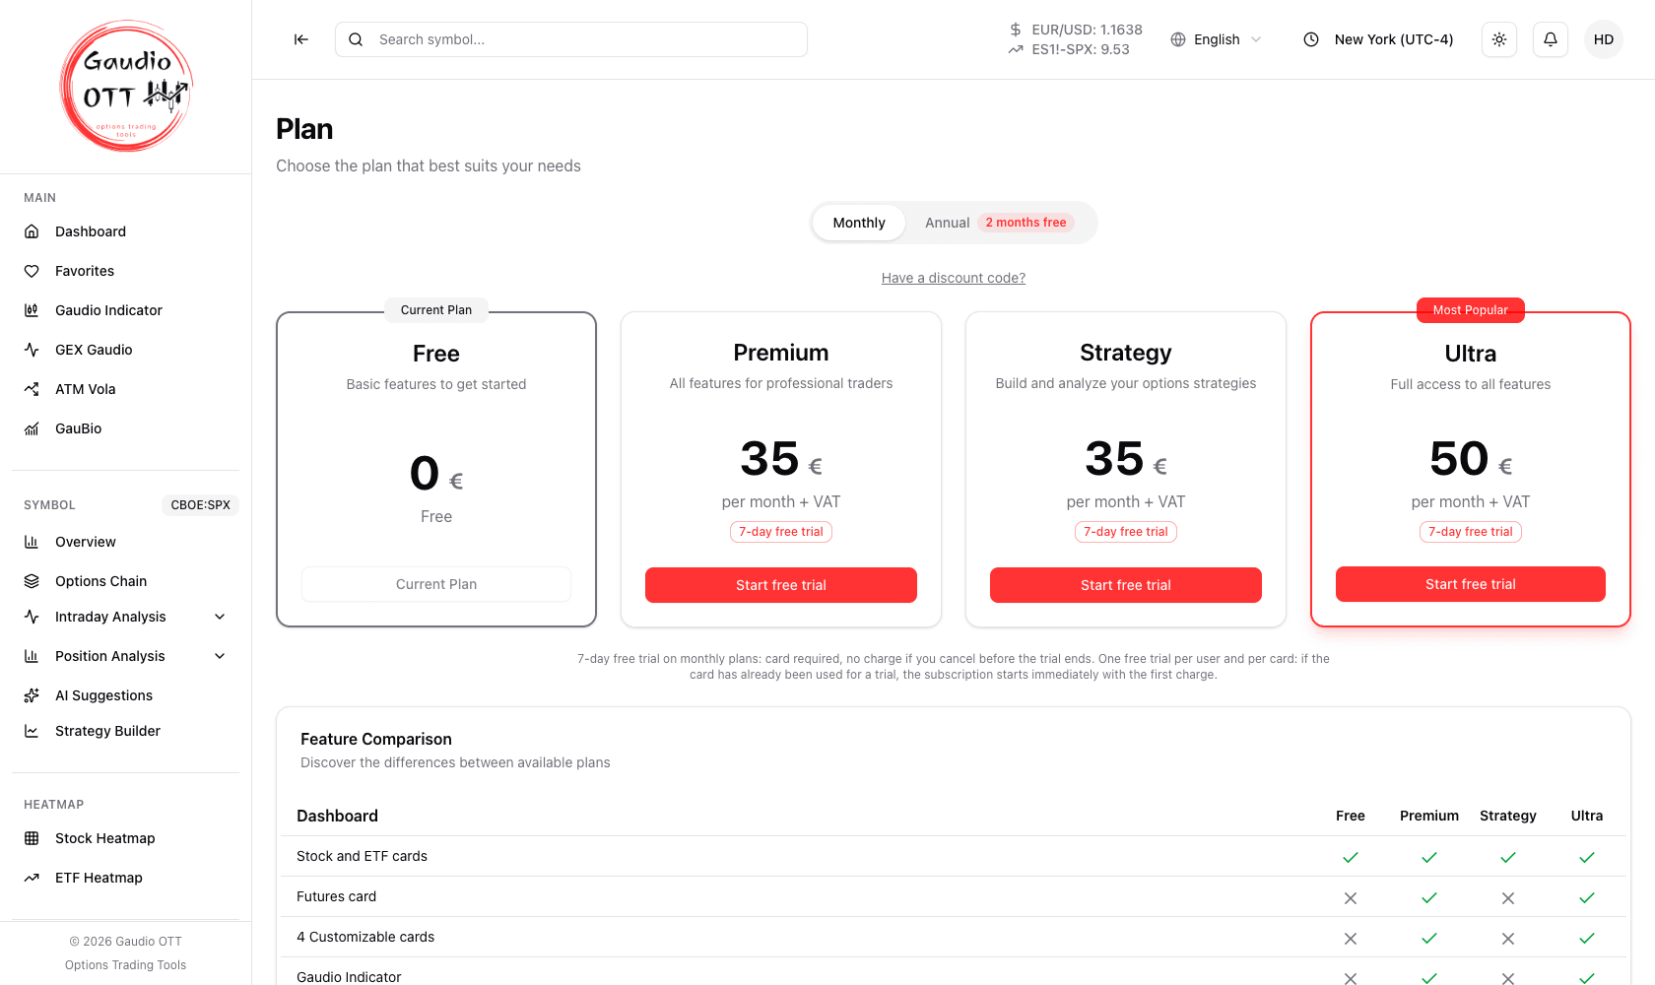Open the HD user avatar menu

(1604, 39)
